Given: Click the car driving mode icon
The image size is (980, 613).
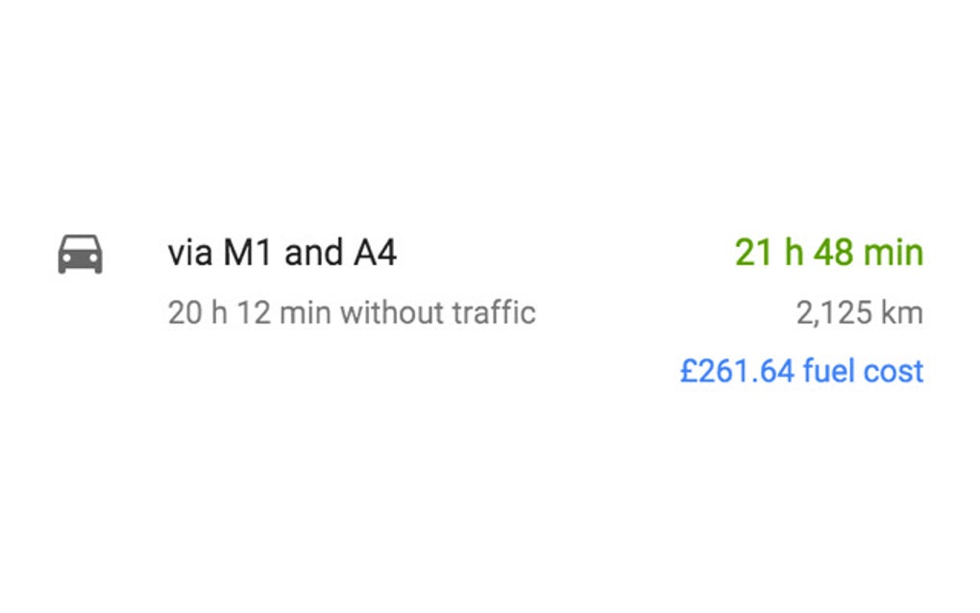Looking at the screenshot, I should [80, 254].
